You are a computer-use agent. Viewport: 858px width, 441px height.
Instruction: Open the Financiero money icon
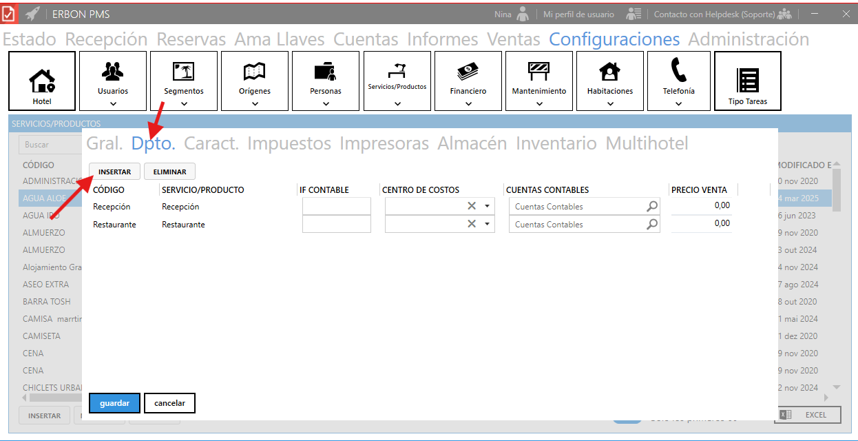pos(468,70)
